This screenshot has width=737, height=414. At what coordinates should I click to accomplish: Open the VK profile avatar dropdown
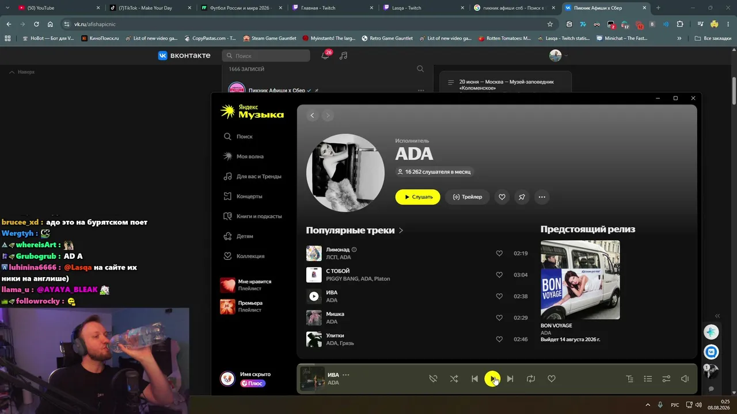click(x=559, y=56)
